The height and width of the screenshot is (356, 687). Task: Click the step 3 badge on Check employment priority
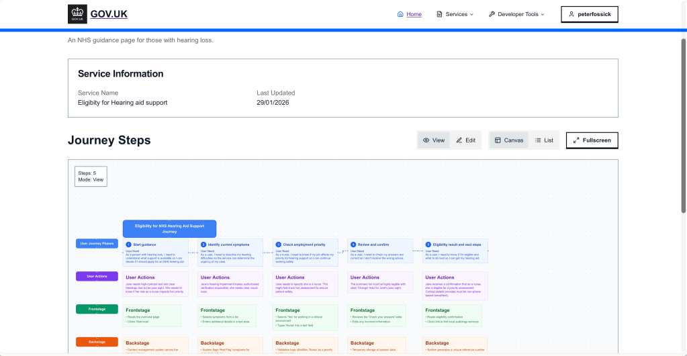click(x=279, y=244)
